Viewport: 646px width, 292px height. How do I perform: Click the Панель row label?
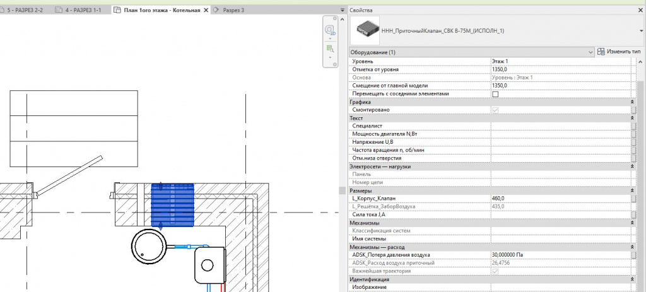point(361,174)
